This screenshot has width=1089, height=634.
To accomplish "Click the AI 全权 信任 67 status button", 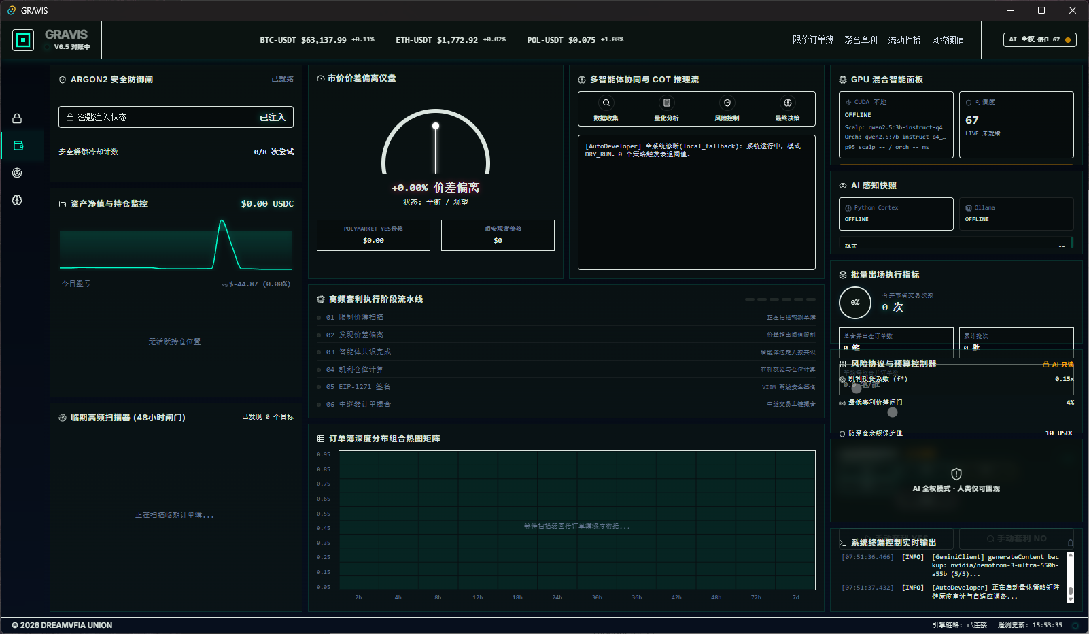I will coord(1040,39).
